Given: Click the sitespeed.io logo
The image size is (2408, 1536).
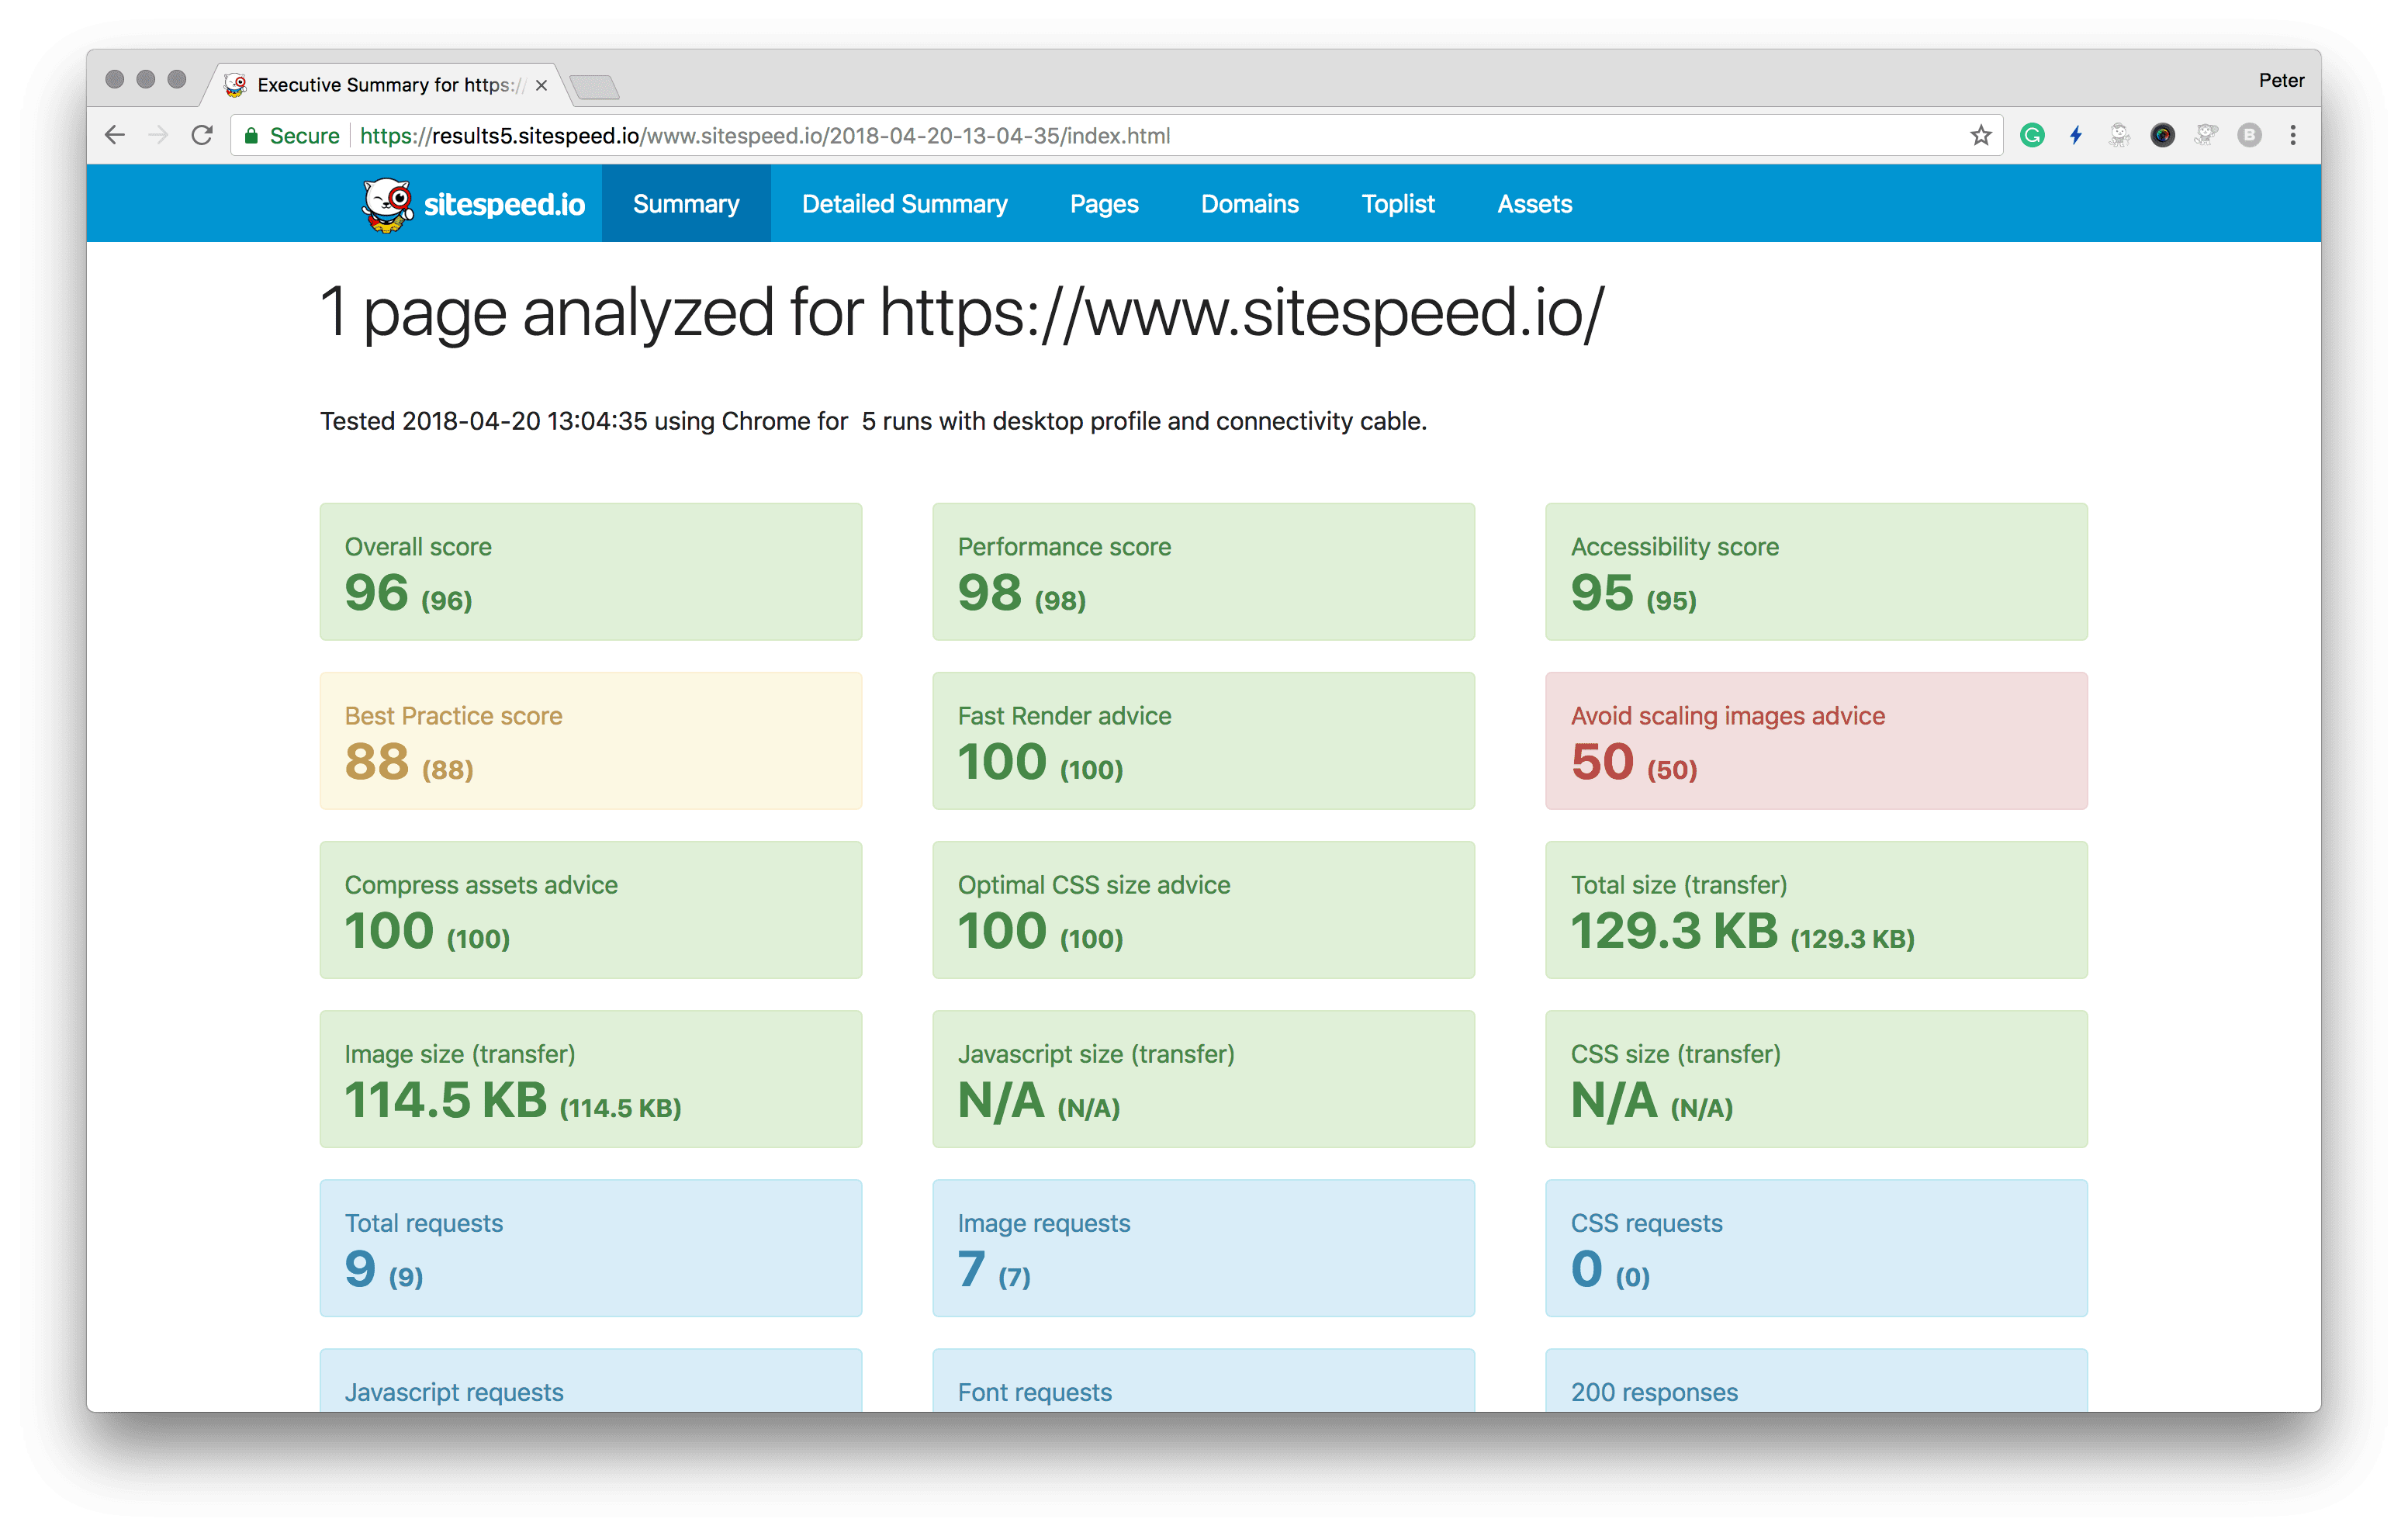Looking at the screenshot, I should click(x=474, y=204).
